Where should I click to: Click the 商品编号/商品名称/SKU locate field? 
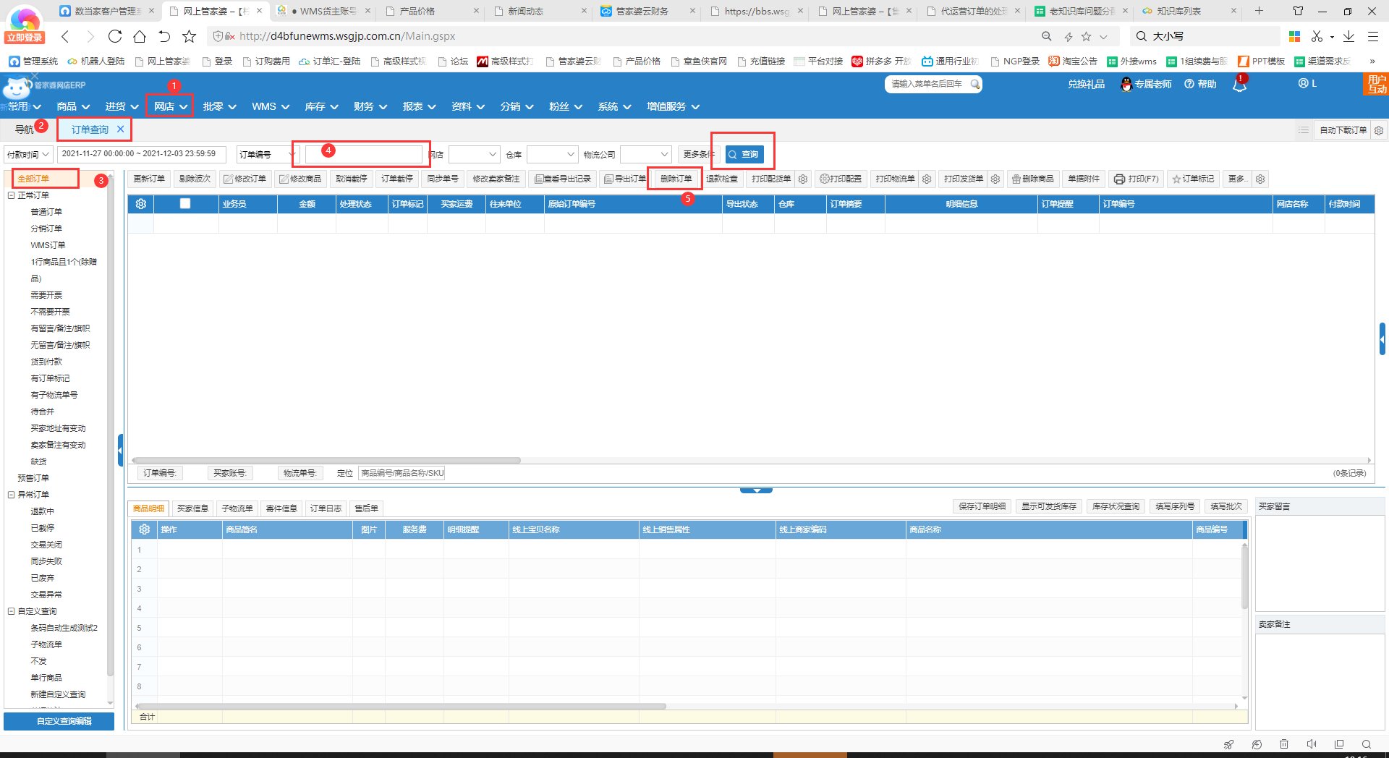tap(402, 473)
